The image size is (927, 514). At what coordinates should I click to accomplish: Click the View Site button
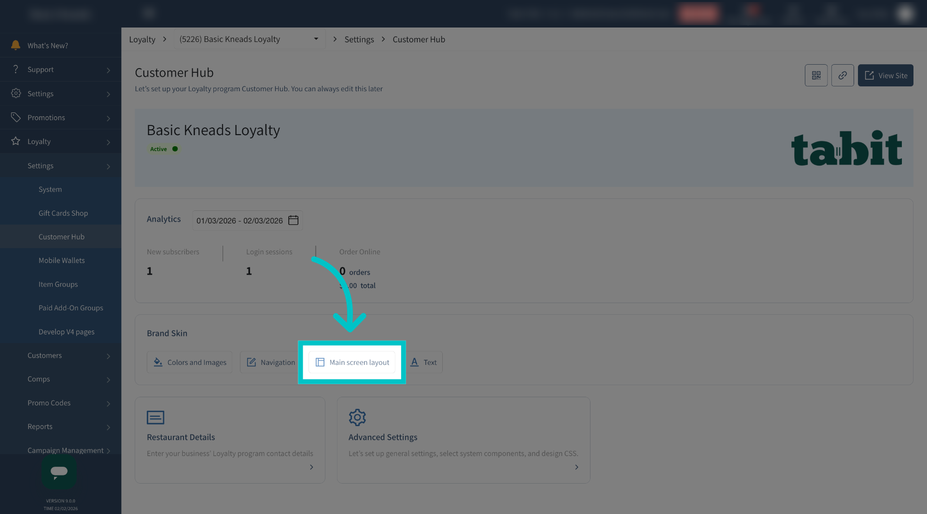click(885, 75)
